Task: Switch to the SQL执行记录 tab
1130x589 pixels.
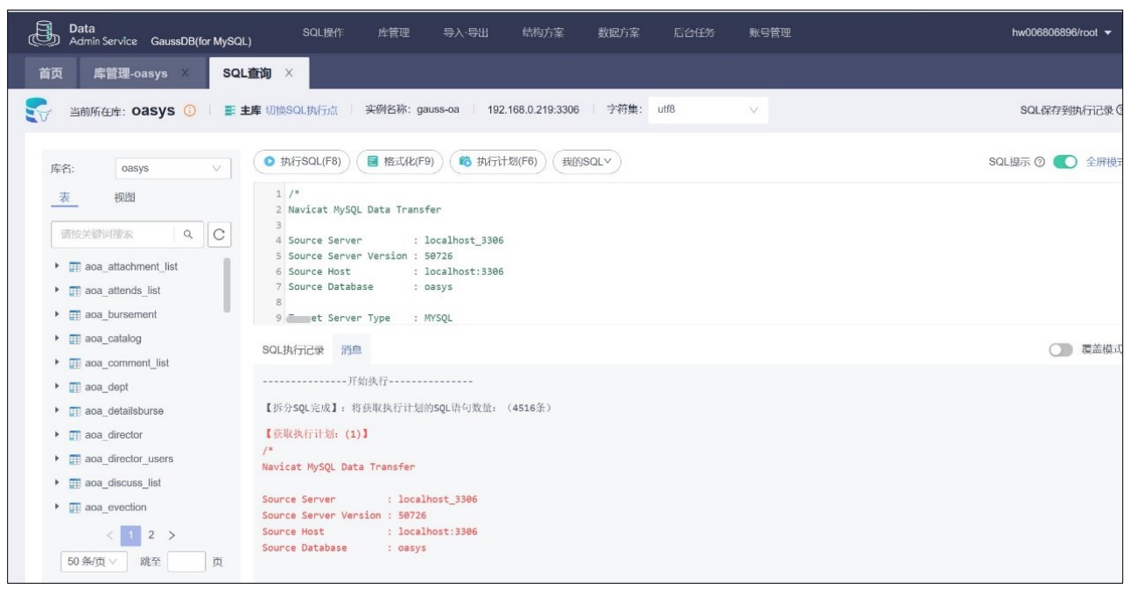Action: (293, 350)
